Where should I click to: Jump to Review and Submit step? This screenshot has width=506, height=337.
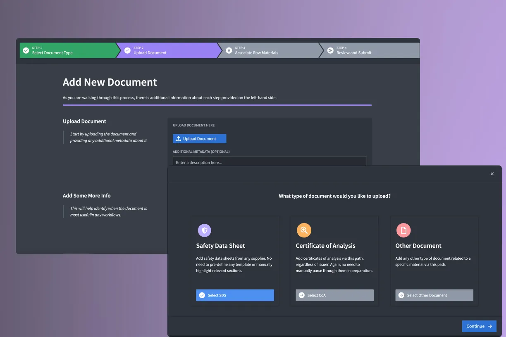point(354,53)
